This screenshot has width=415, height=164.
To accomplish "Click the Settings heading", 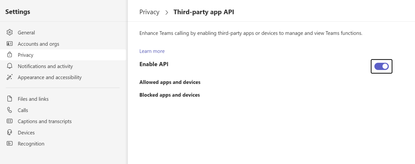I will point(18,12).
